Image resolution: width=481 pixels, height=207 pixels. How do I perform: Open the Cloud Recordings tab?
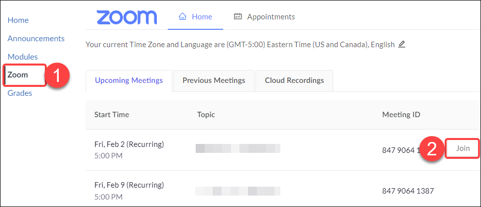tap(294, 80)
